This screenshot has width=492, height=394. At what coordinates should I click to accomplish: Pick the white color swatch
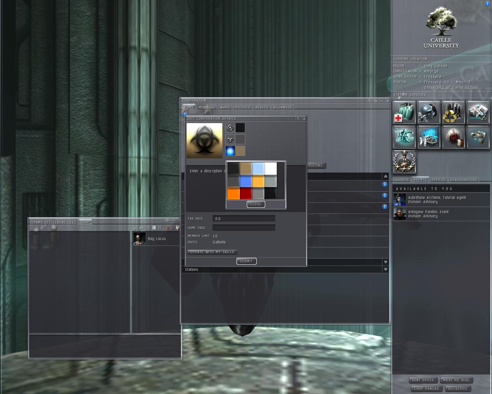270,169
